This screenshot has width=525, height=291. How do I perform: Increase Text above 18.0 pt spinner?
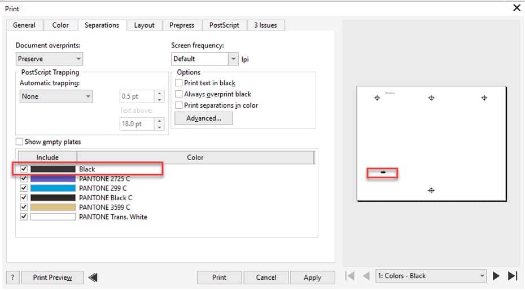click(x=159, y=121)
